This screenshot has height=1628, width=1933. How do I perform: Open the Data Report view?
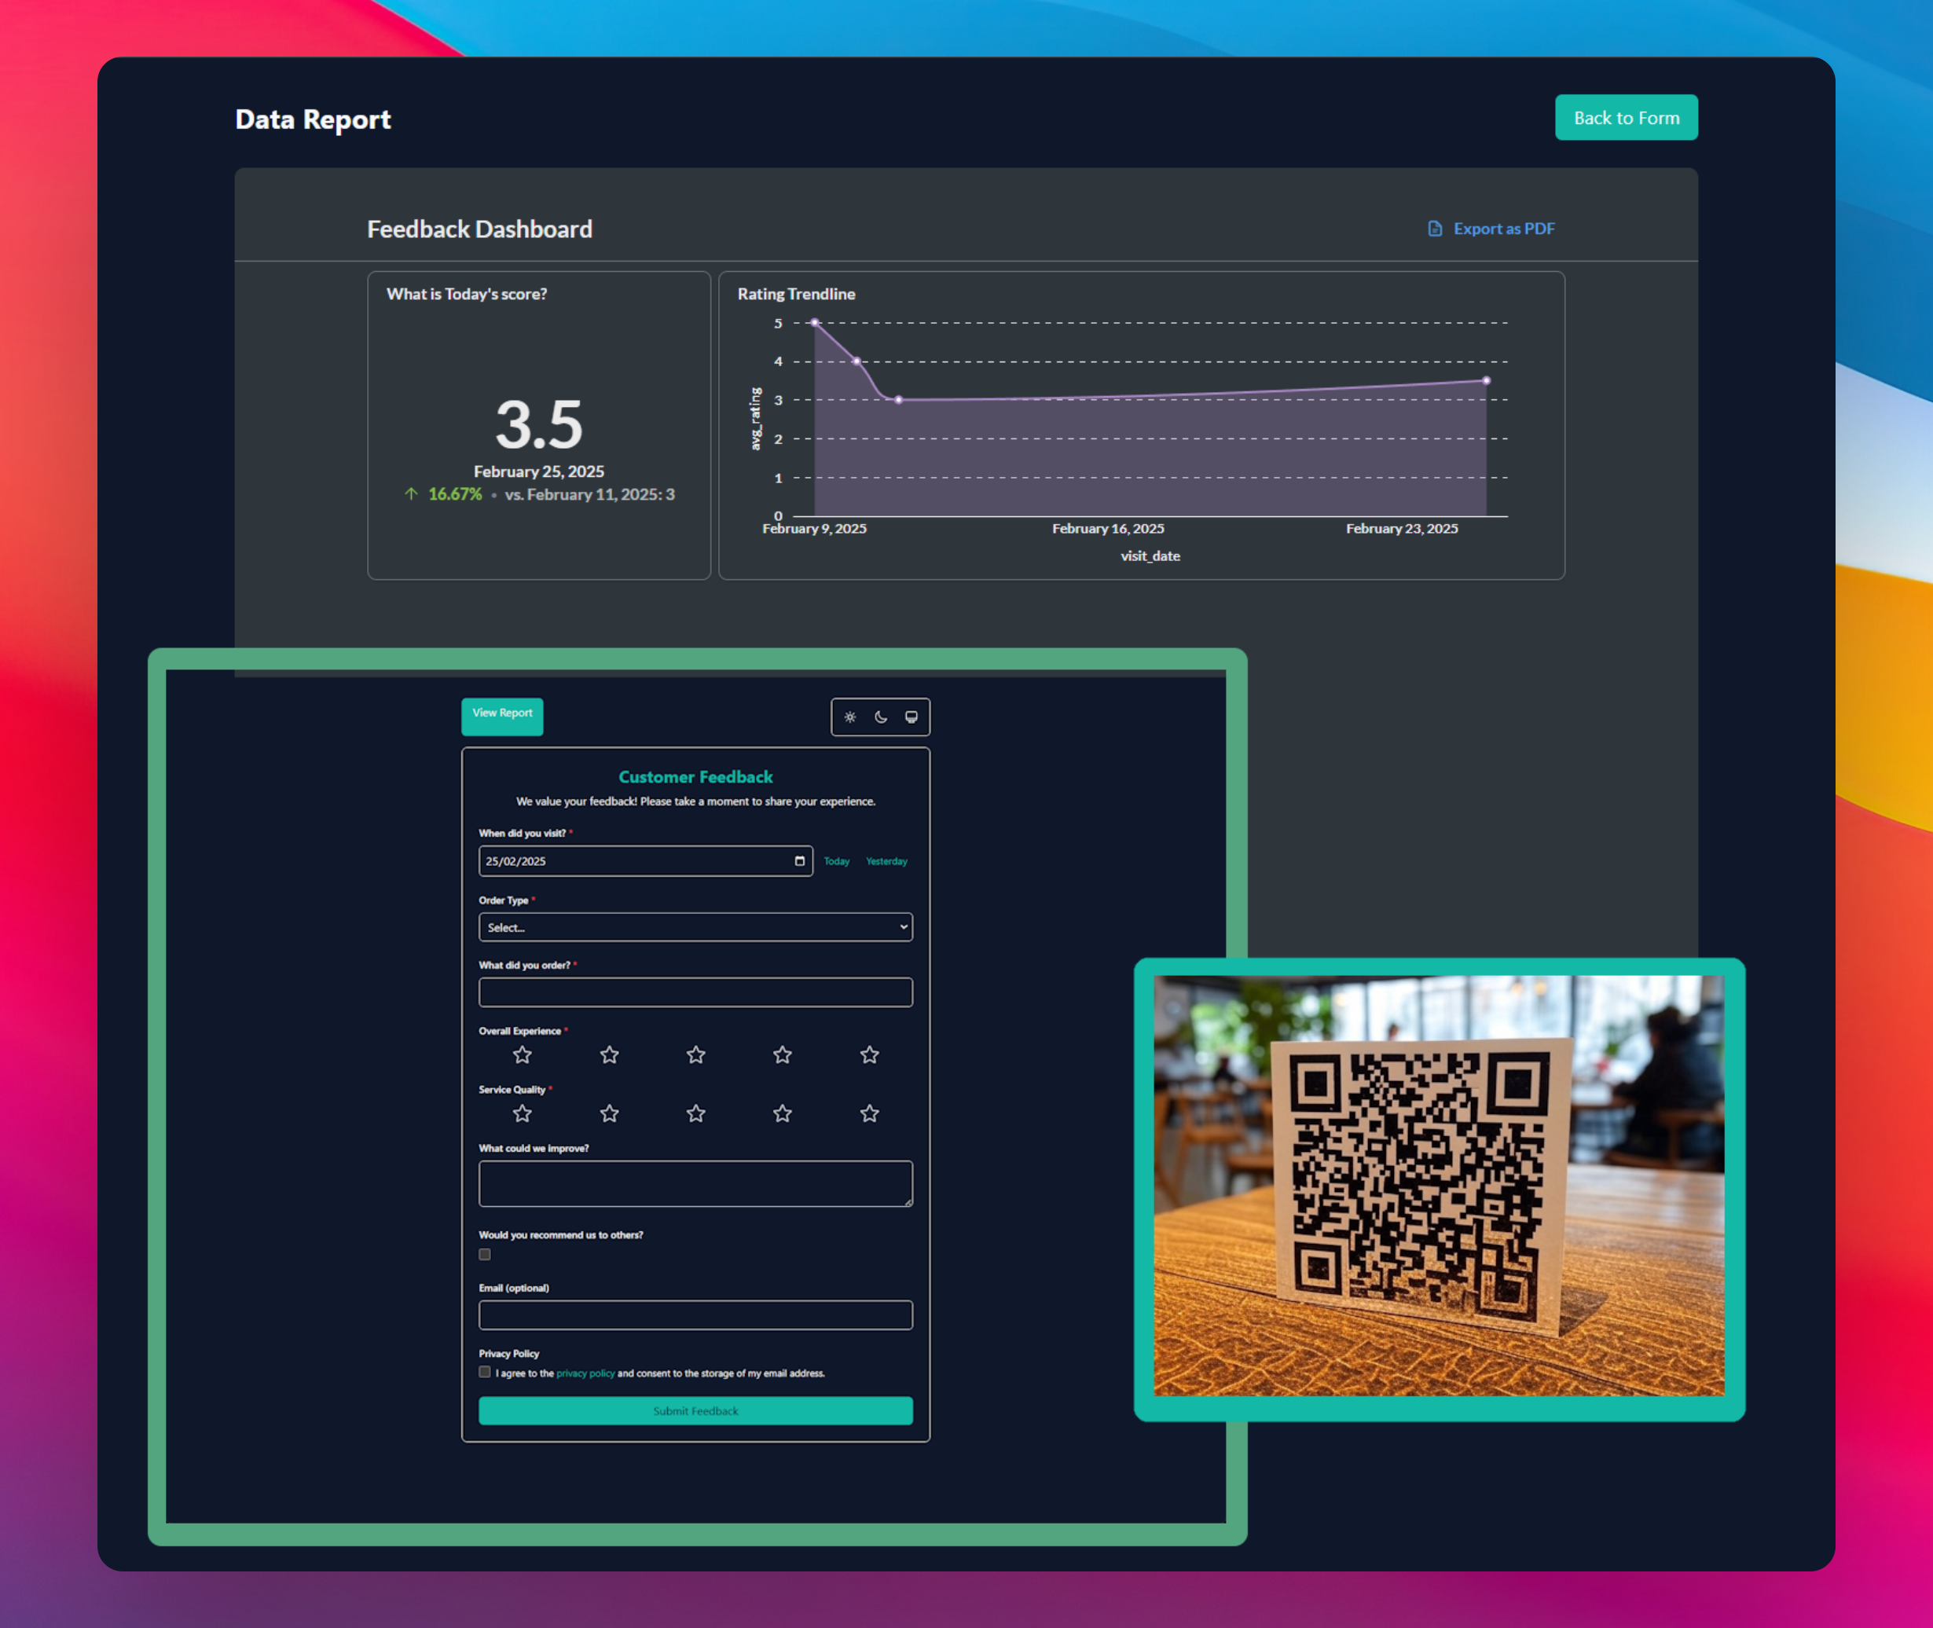point(502,715)
